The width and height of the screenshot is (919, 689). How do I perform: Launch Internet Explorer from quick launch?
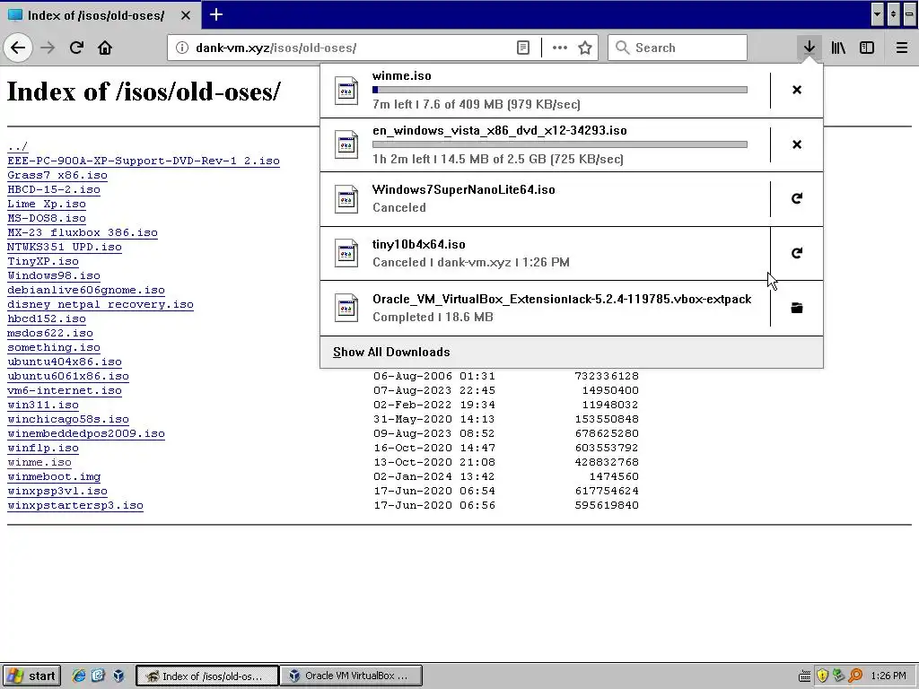point(79,676)
